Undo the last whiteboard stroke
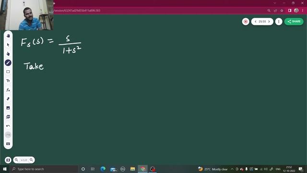Viewport: 307px width, 173px height. pyautogui.click(x=8, y=126)
